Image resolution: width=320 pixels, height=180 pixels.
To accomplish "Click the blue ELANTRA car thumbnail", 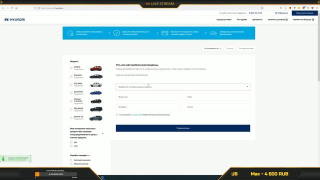I will coord(95,93).
